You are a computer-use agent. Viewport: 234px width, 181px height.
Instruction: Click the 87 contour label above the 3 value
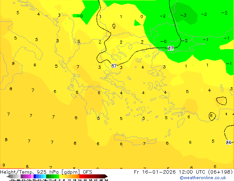click(114, 66)
